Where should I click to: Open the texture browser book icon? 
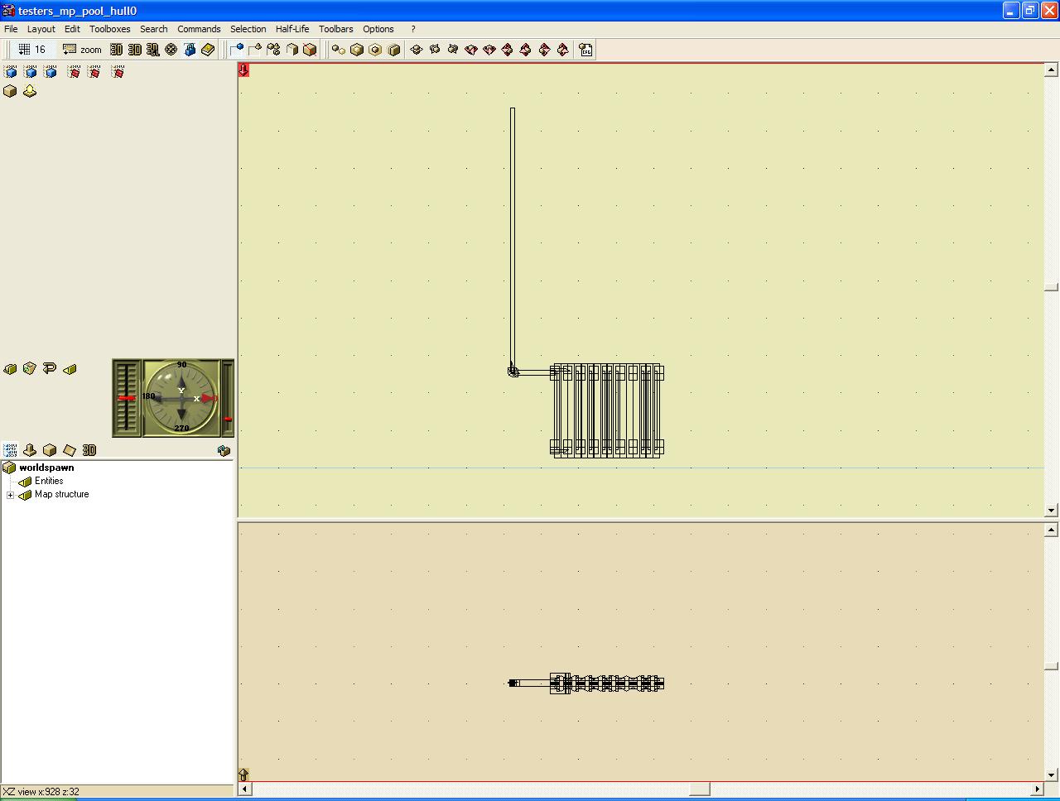point(208,50)
